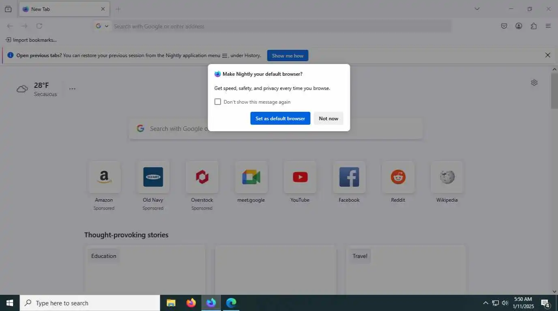Click the Show me how button
558x311 pixels.
tap(288, 55)
